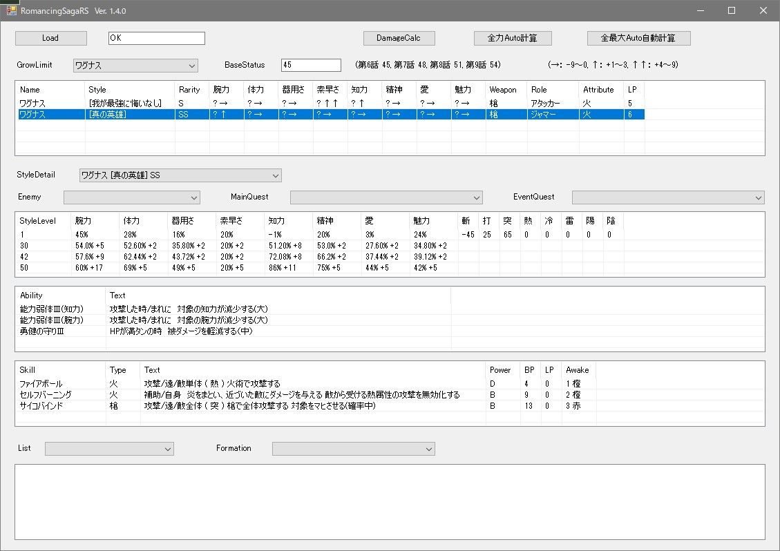Expand the MainQuest dropdown
The image size is (780, 551).
(386, 197)
